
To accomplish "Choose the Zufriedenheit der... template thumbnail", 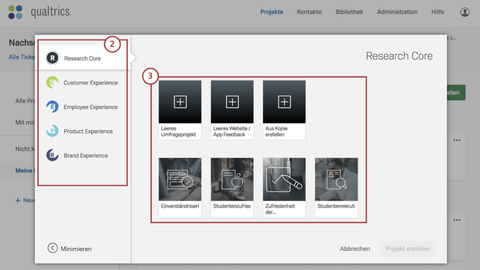I will pyautogui.click(x=284, y=179).
